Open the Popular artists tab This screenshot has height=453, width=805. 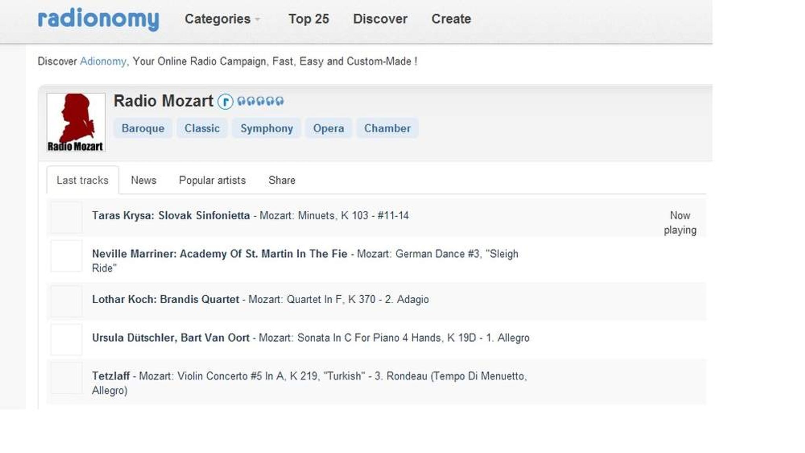click(212, 180)
